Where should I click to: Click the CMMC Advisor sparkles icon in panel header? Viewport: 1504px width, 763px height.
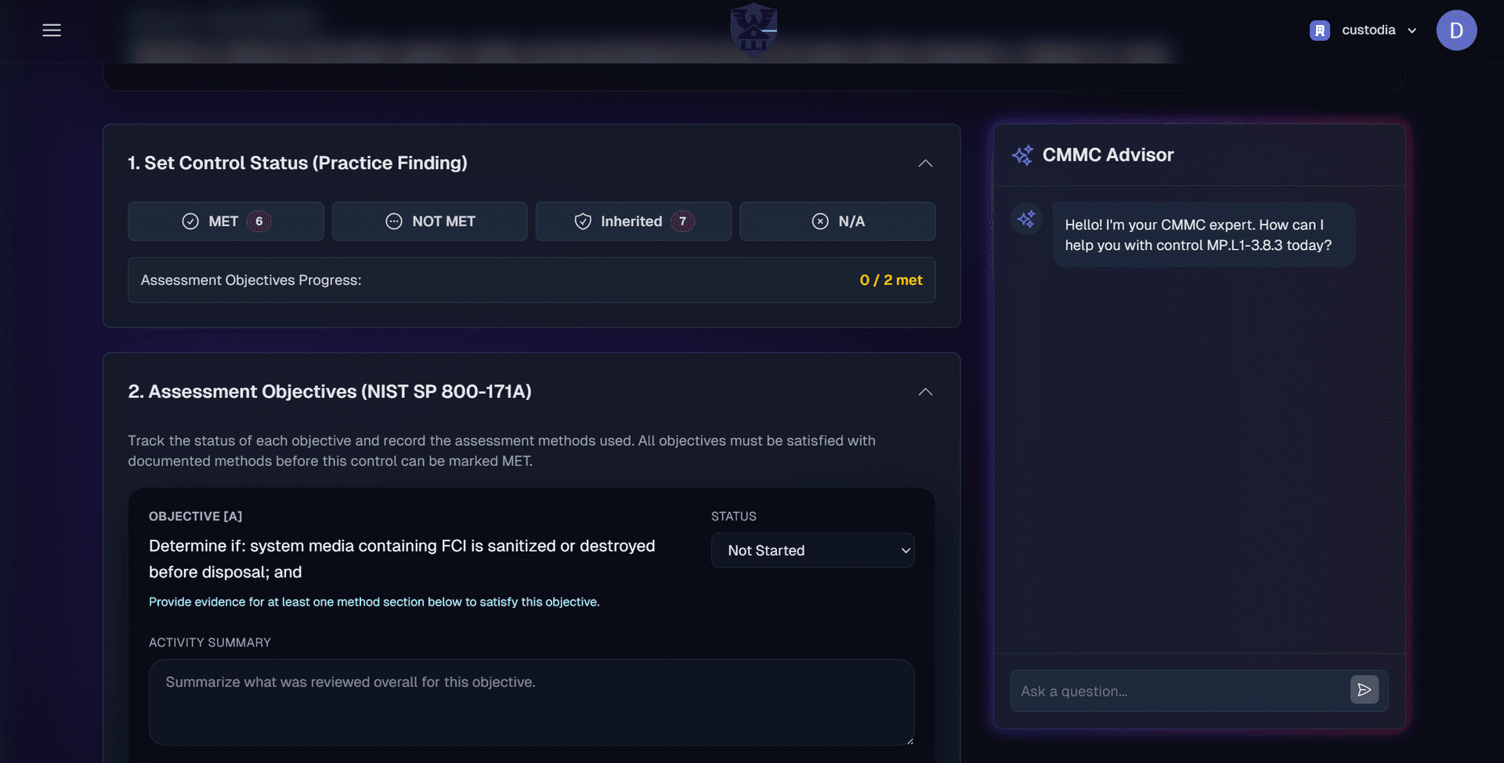[x=1022, y=154]
